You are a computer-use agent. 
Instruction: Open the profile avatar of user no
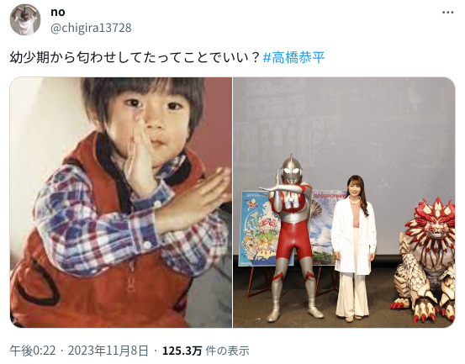(25, 19)
